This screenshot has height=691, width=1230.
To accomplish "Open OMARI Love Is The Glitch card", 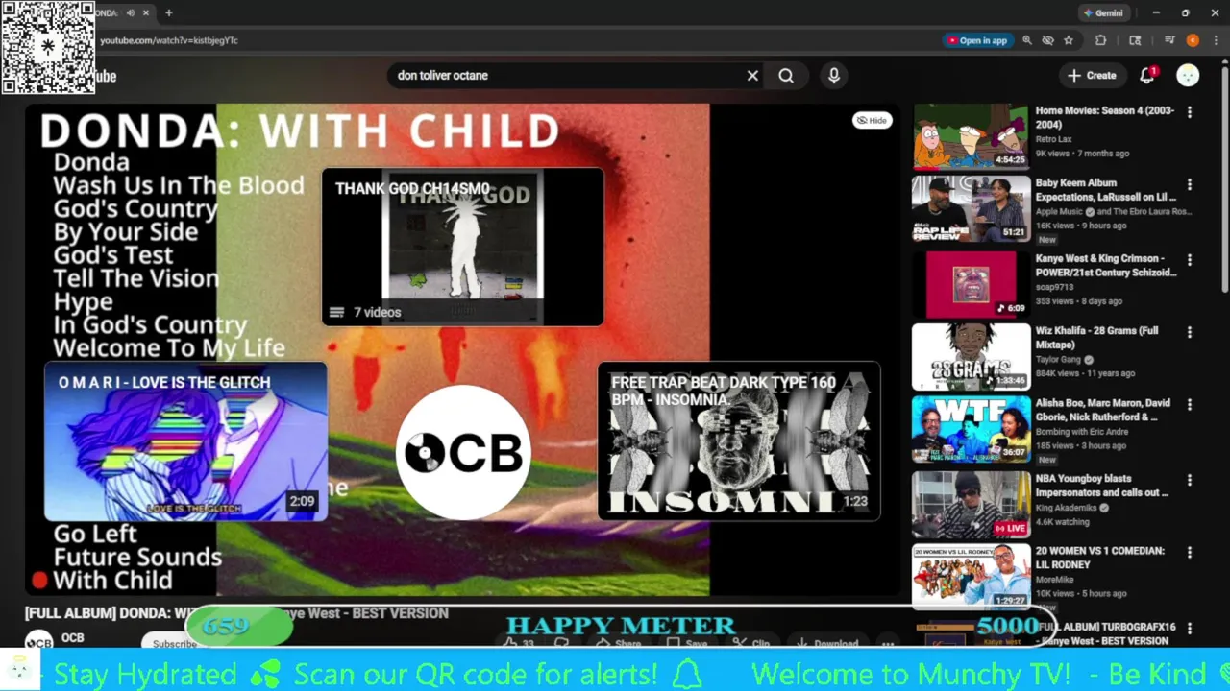I will point(185,441).
